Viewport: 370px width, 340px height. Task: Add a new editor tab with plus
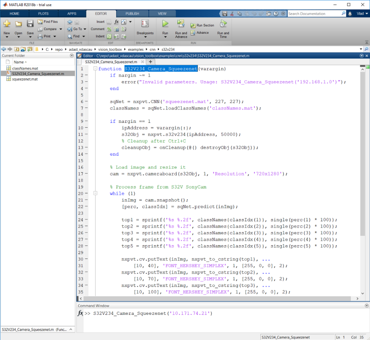(150, 62)
